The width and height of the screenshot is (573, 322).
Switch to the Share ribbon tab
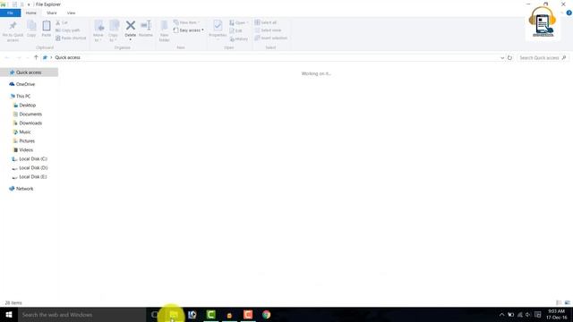pyautogui.click(x=52, y=13)
